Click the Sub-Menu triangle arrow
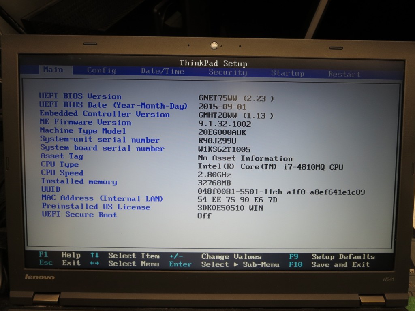Image resolution: width=415 pixels, height=311 pixels. point(236,265)
